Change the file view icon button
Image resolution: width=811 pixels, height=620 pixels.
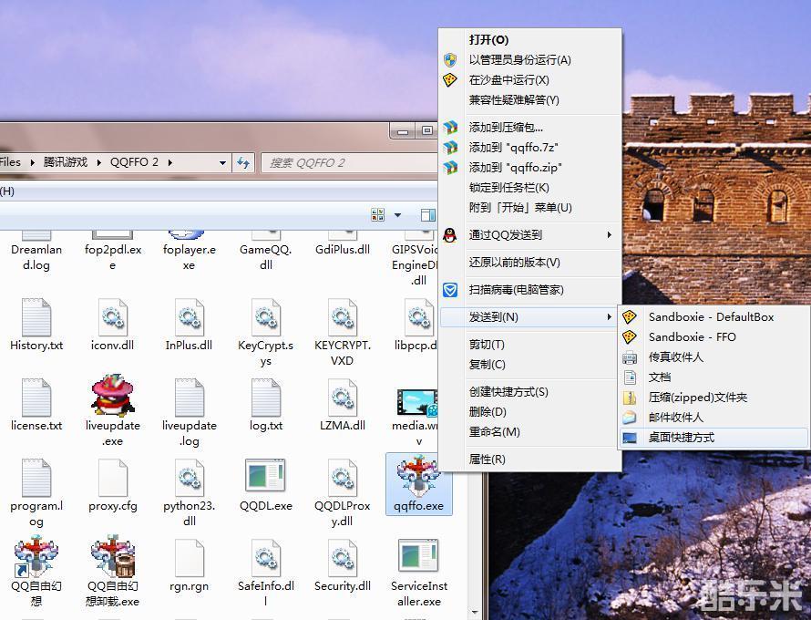point(378,215)
